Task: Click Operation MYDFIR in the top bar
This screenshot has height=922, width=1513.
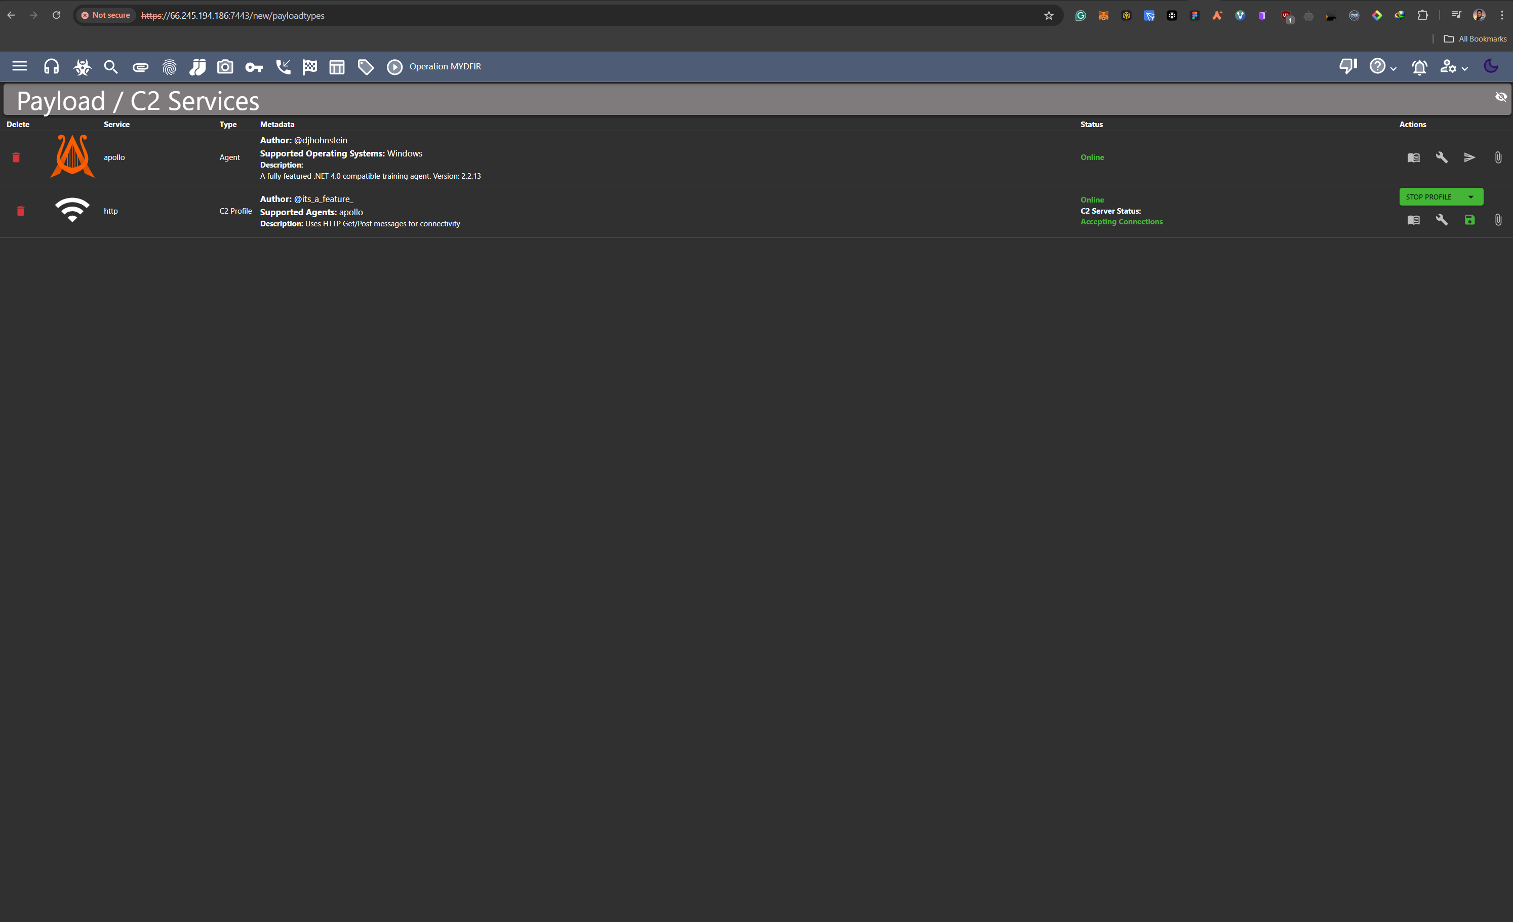Action: 445,66
